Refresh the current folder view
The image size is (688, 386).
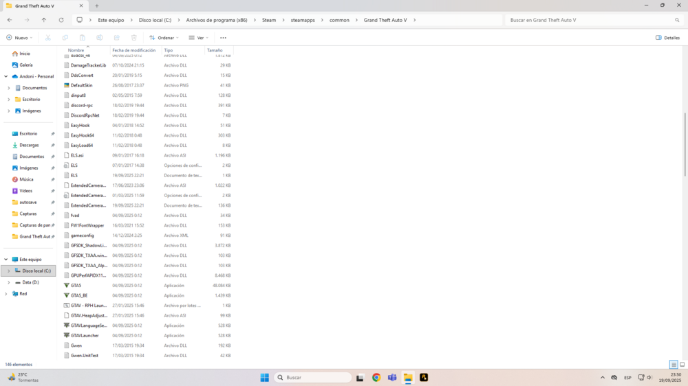[61, 20]
